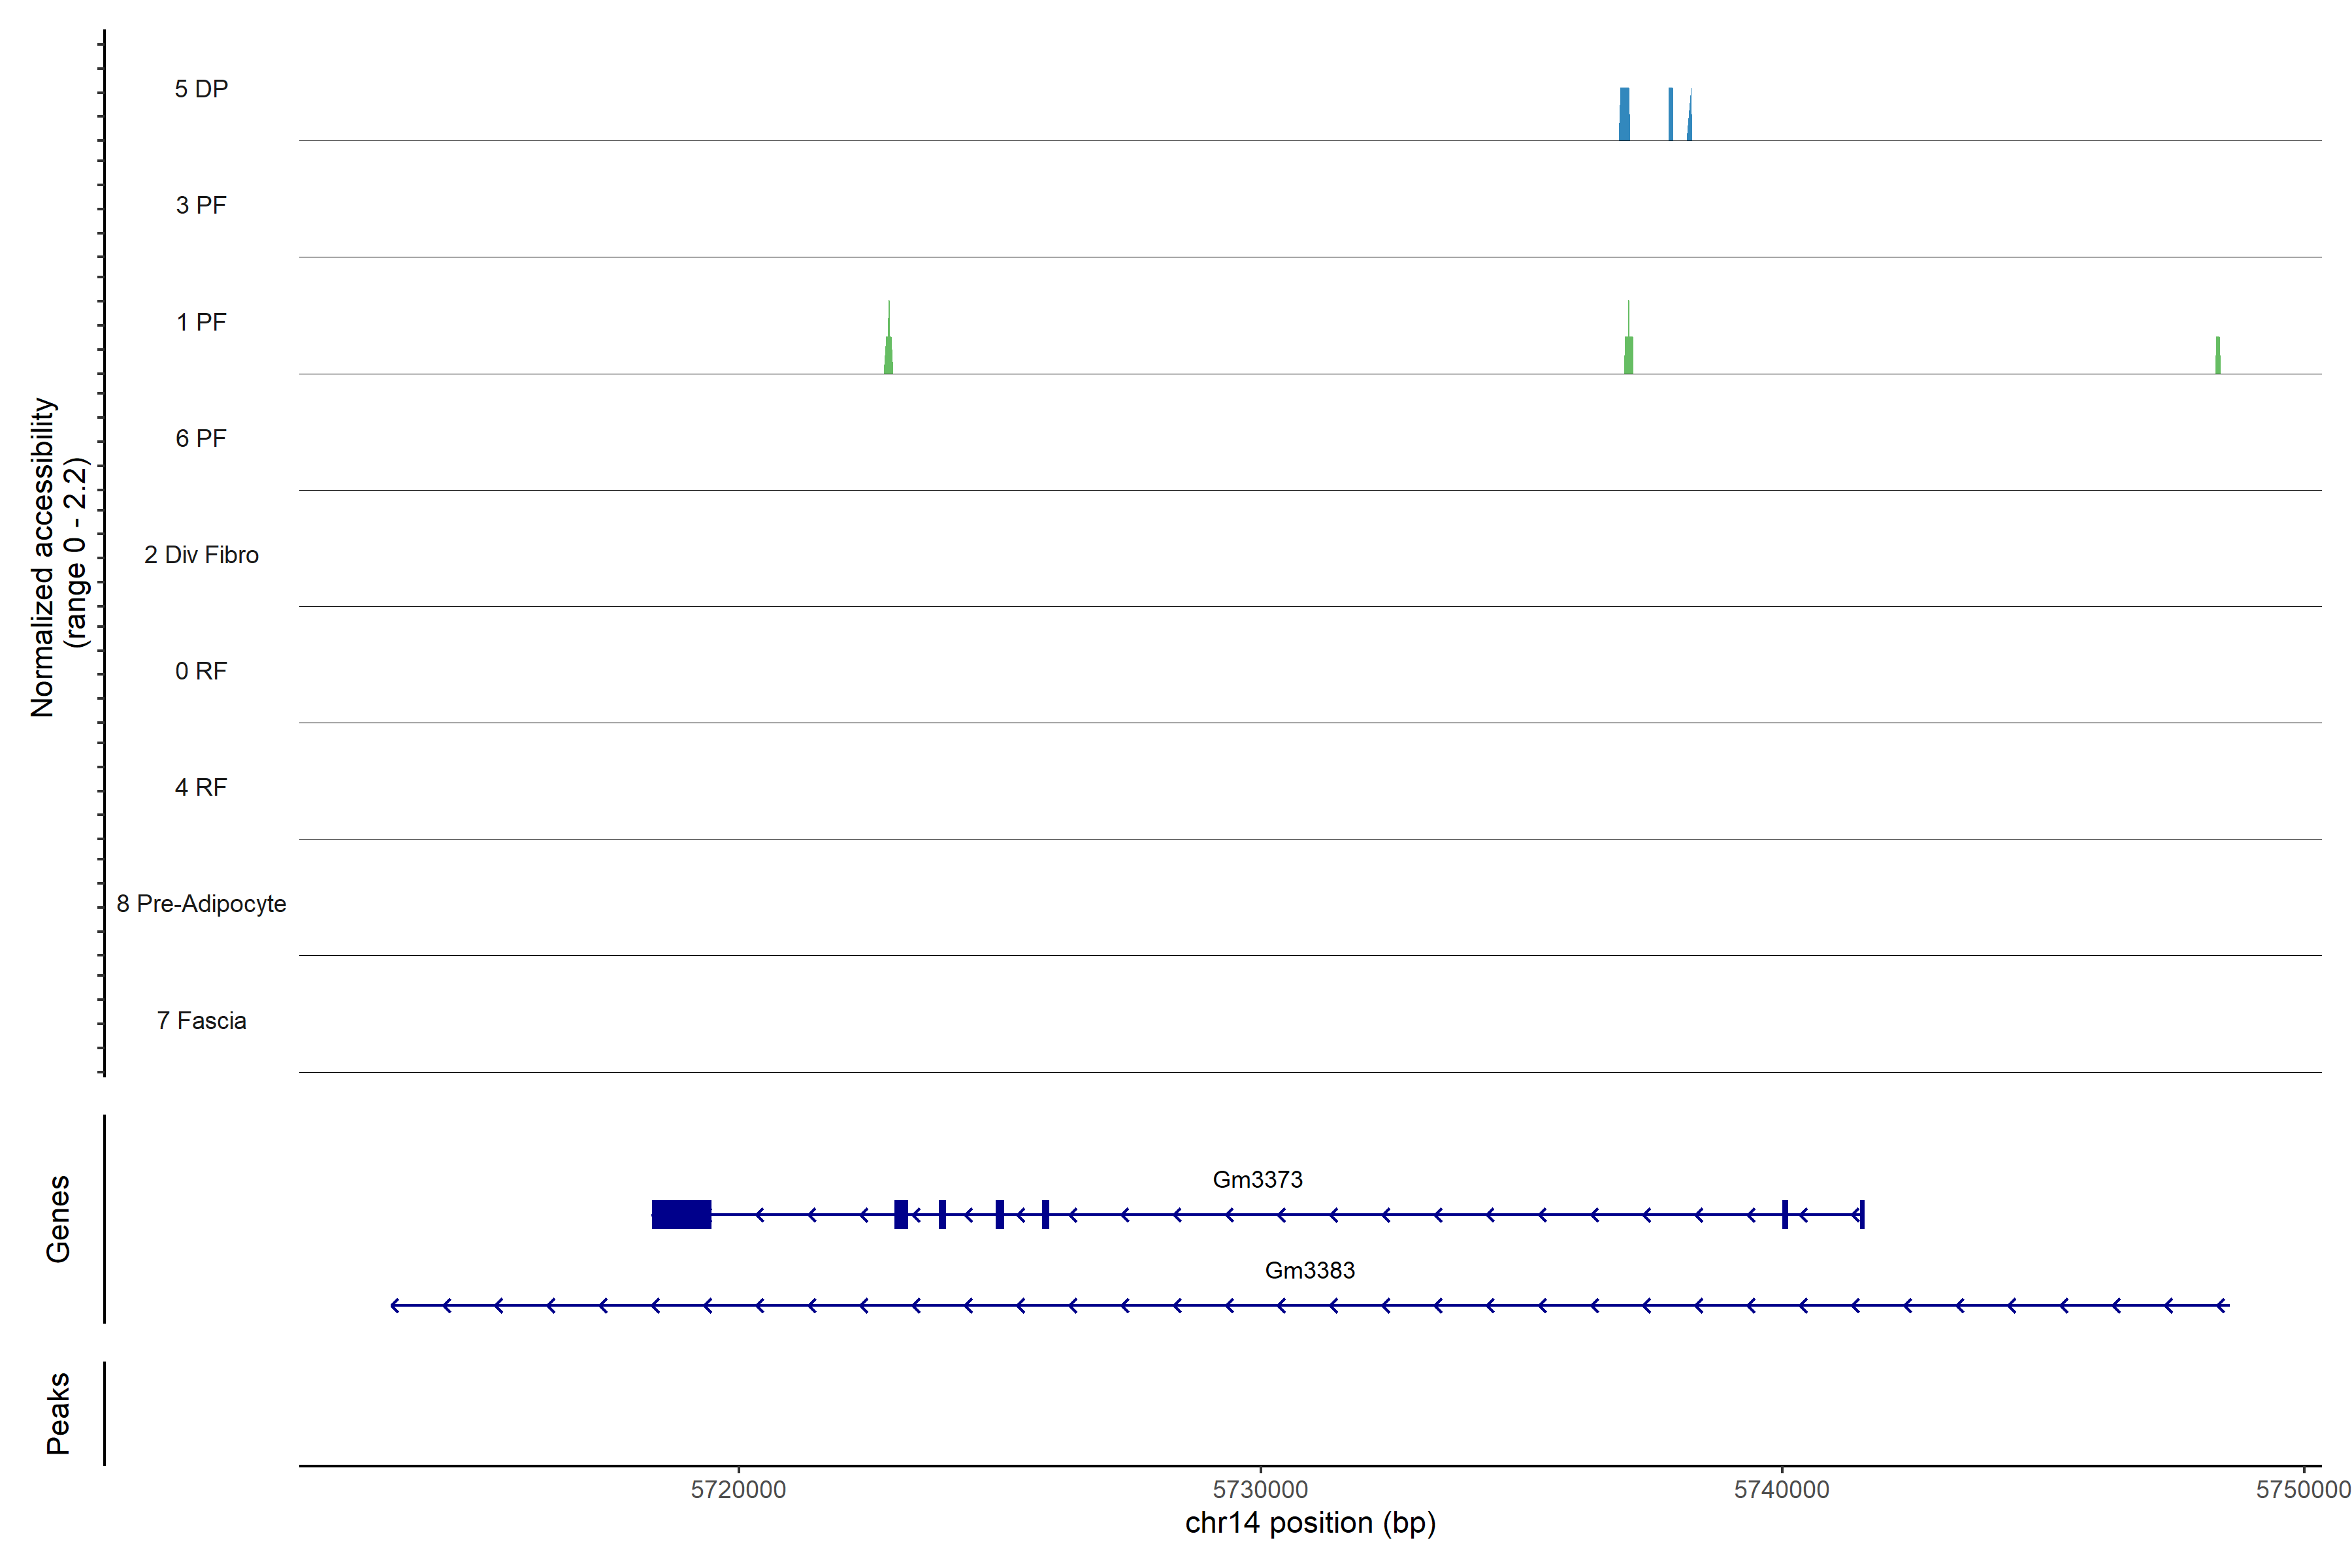Click the 5740000 axis tick label

(x=1781, y=1489)
